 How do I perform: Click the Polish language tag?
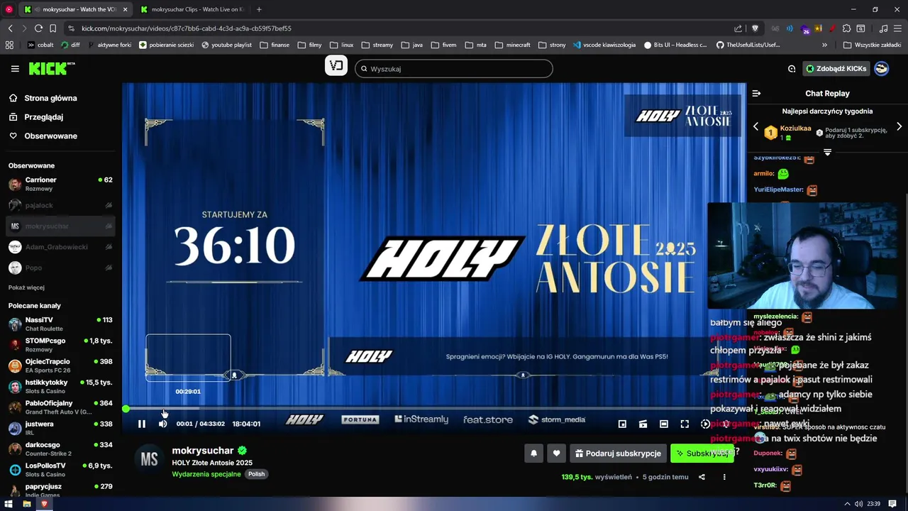(256, 474)
